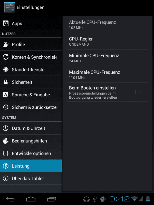Viewport: 154px width, 205px height.
Task: Select Leistung in the settings list
Action: pyautogui.click(x=31, y=166)
